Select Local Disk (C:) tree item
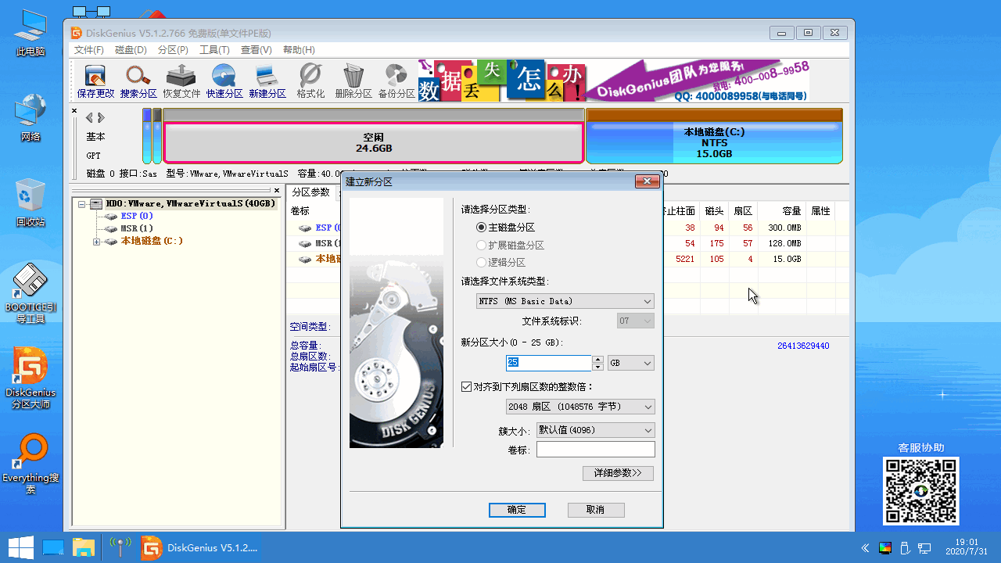Viewport: 1001px width, 563px height. 152,242
